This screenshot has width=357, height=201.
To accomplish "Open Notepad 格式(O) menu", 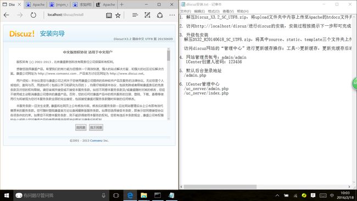I will tap(214, 11).
